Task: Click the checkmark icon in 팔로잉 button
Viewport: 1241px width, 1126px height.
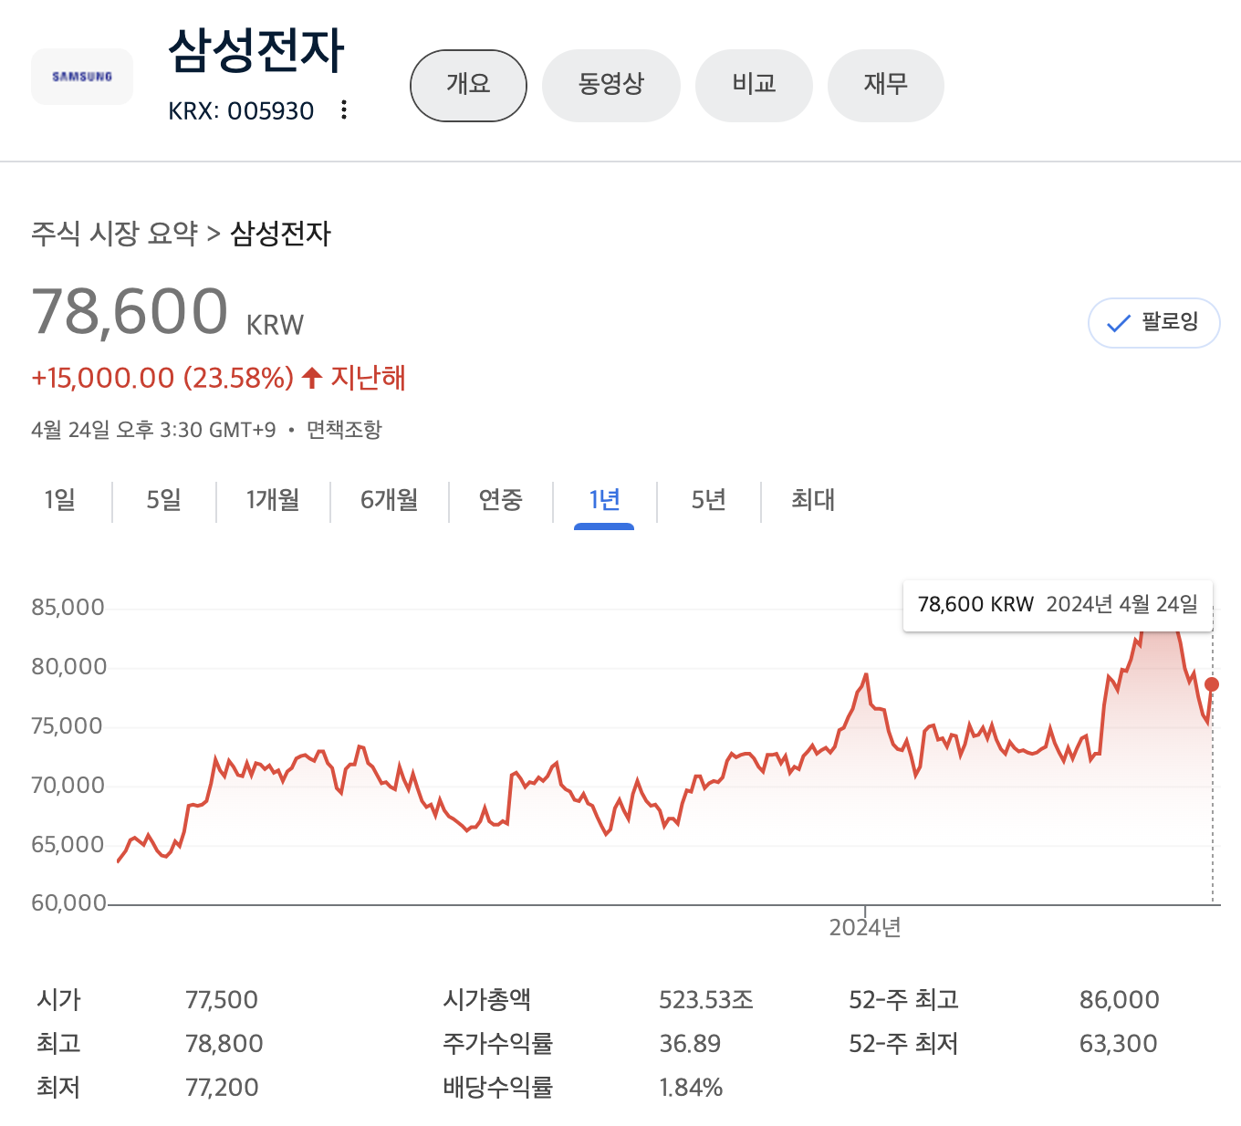Action: [x=1118, y=323]
